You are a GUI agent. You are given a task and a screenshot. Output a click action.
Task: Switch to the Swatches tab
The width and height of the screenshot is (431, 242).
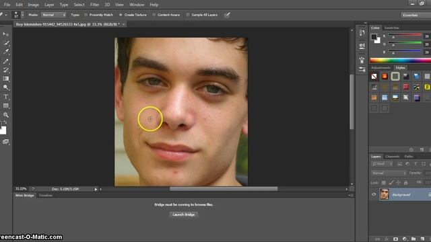click(391, 28)
